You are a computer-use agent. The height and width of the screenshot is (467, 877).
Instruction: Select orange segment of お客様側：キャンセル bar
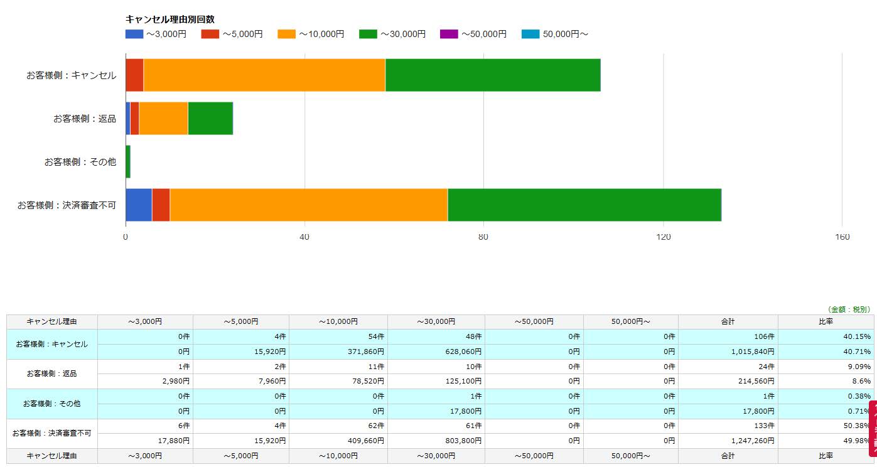[264, 75]
